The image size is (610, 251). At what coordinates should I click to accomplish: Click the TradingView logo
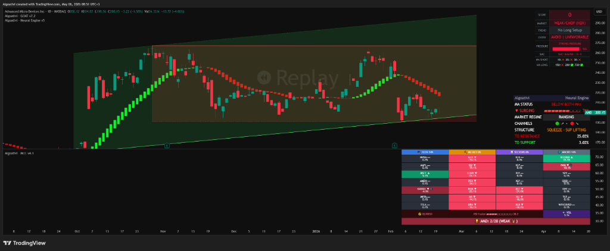(x=24, y=243)
